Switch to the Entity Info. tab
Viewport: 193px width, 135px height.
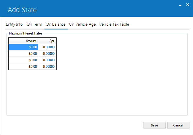pos(15,24)
